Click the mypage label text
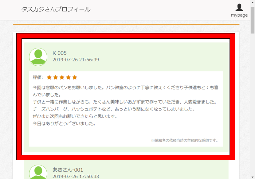255x179 pixels. pyautogui.click(x=239, y=15)
